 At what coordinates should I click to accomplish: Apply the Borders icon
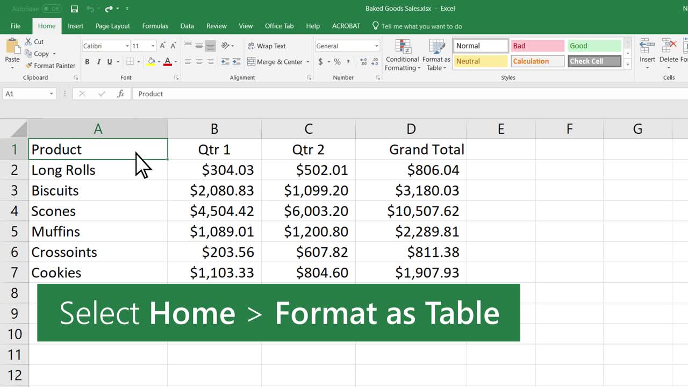[130, 62]
